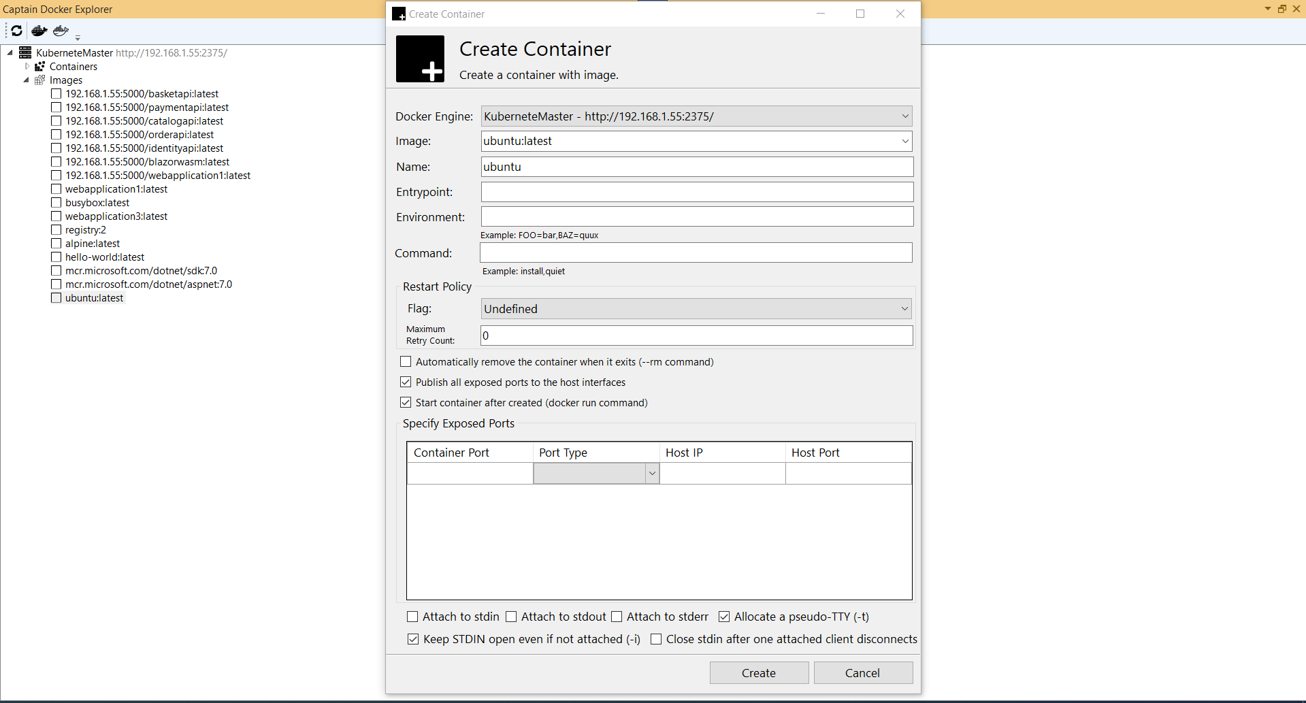Click the Create Container title bar icon
Screen dimensions: 1306x703
[x=397, y=14]
